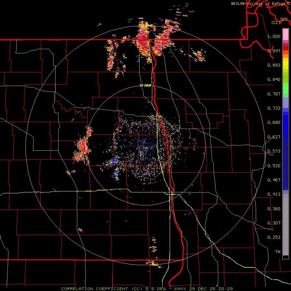Click the NEXLAB-College of DuPage credit text
Screen dimensions: 291x291
259,4
